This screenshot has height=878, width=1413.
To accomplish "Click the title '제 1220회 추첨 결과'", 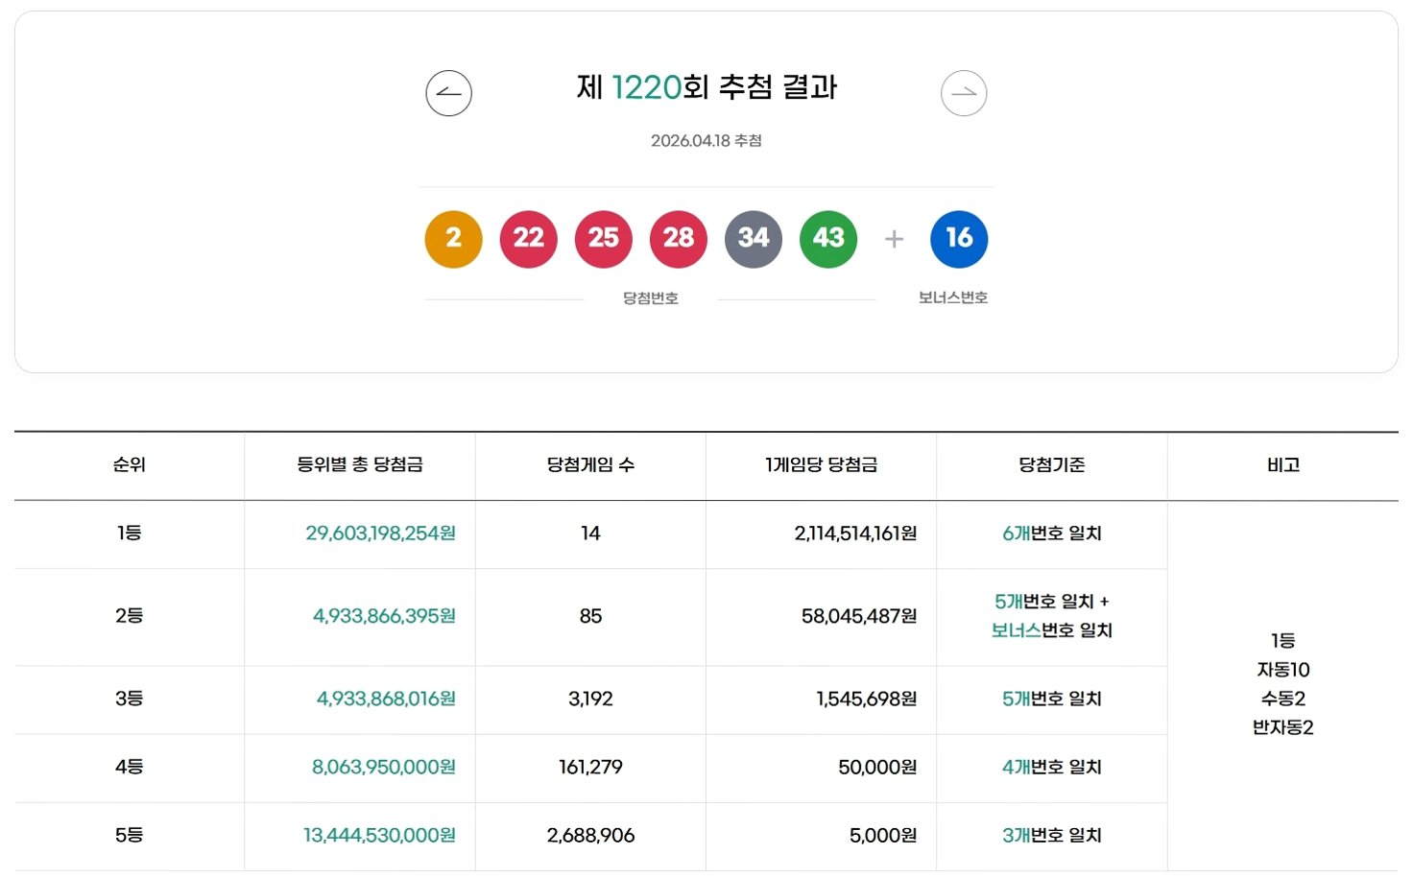I will tap(706, 87).
